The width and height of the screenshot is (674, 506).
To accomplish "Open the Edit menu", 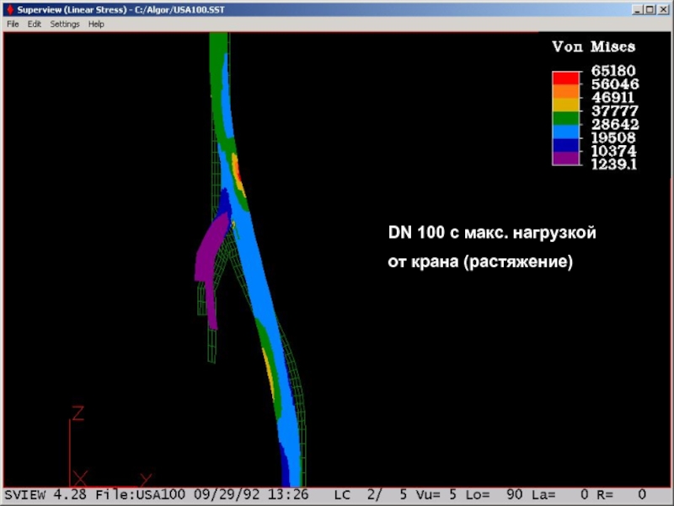I will coord(34,24).
